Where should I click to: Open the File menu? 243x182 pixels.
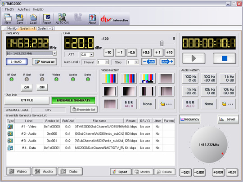tap(9, 9)
